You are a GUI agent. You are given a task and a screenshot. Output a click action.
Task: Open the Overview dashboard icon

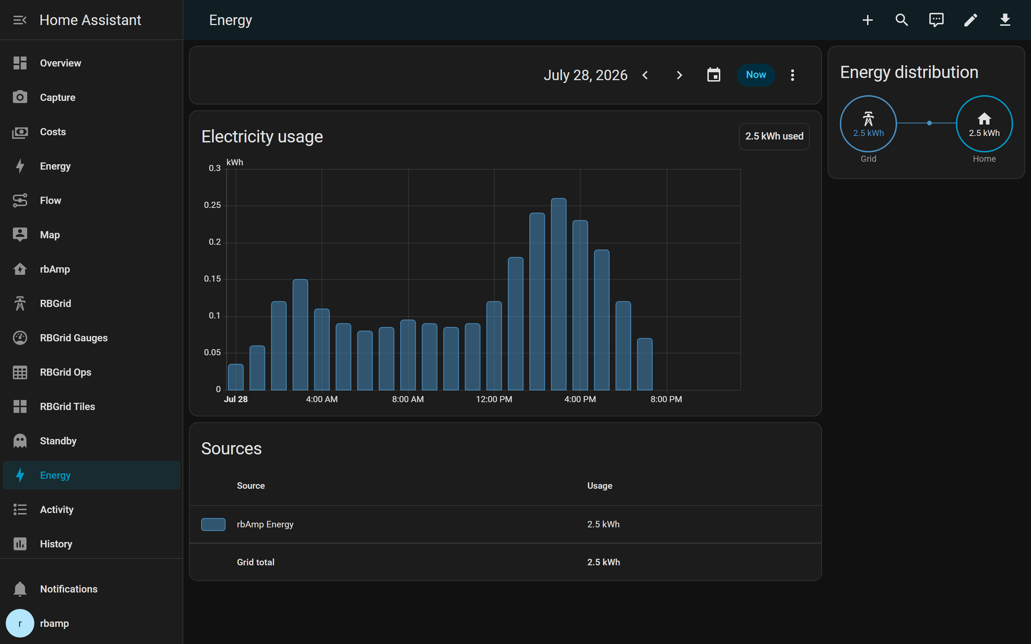click(x=20, y=63)
